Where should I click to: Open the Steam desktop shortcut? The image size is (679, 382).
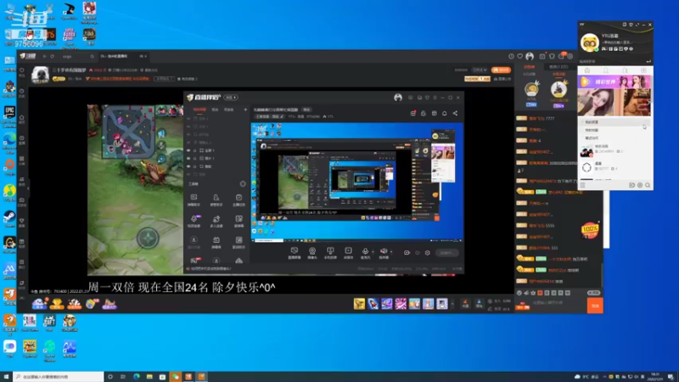point(9,218)
